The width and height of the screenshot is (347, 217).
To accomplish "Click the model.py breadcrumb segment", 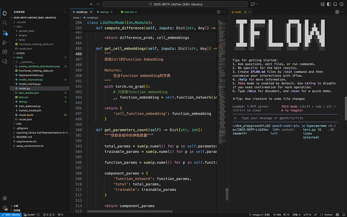I will (x=93, y=18).
